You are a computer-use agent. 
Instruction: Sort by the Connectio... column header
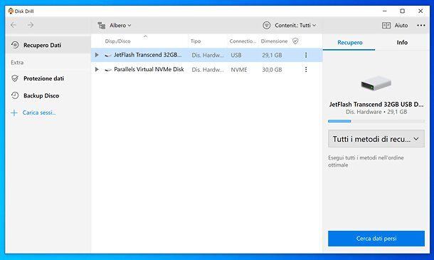point(243,41)
